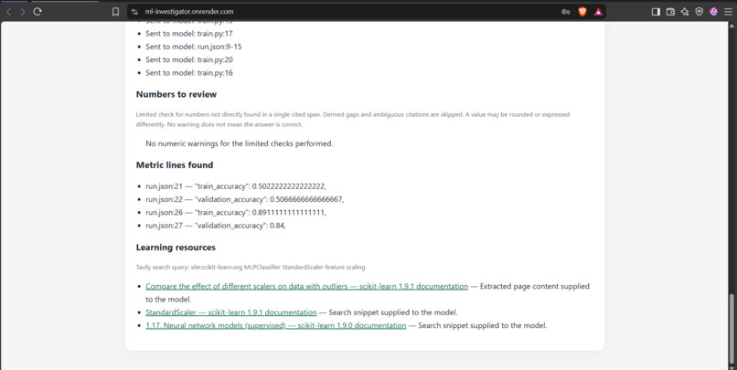The height and width of the screenshot is (370, 737).
Task: Select run.json:22 validation_accuracy 0.5067 line
Action: 244,199
